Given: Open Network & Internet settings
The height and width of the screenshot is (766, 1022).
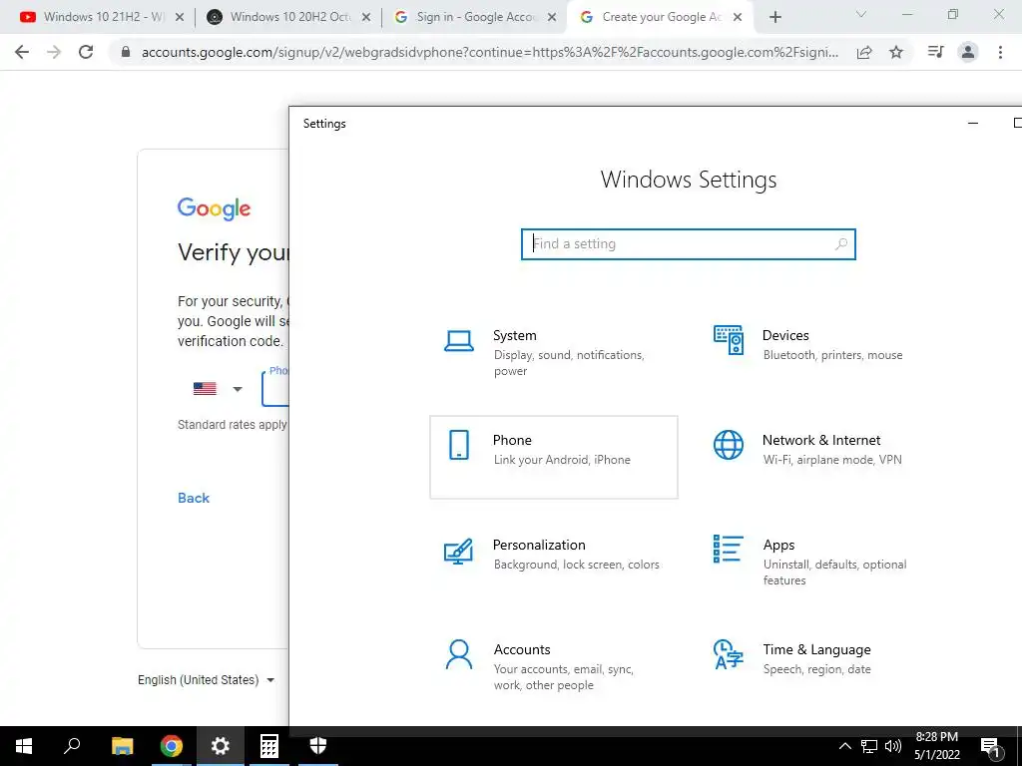Looking at the screenshot, I should tap(822, 457).
